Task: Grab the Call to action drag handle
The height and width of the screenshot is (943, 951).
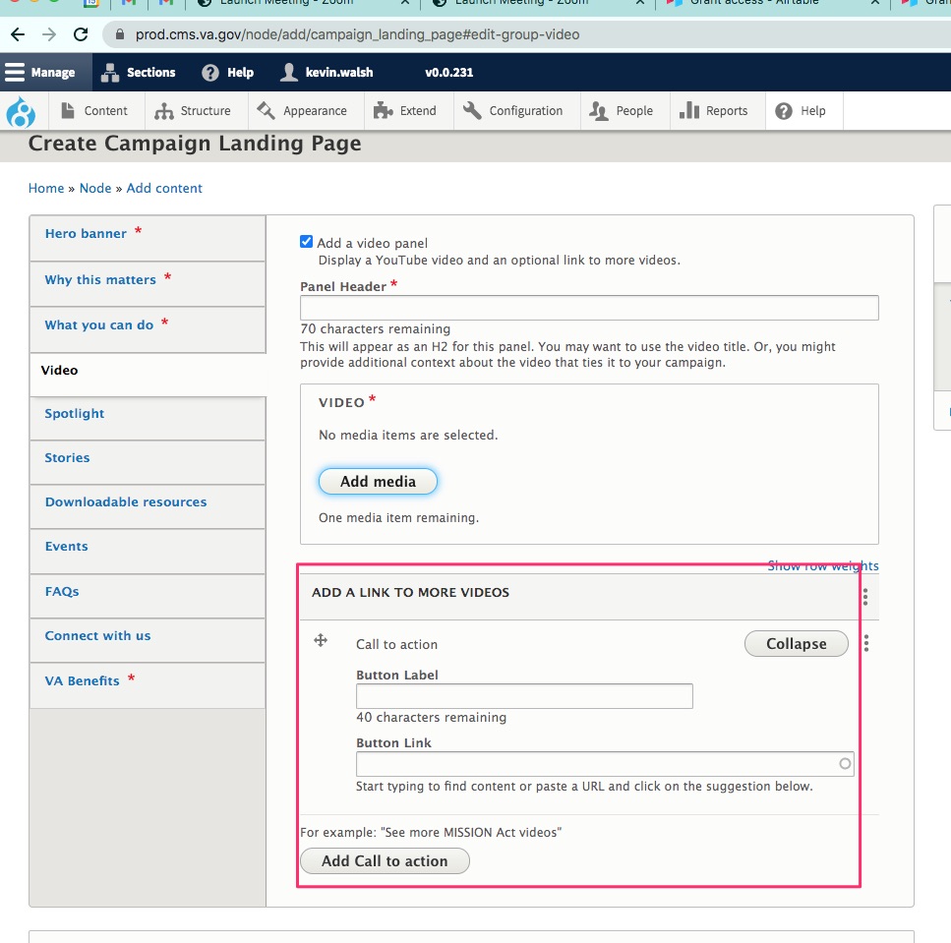Action: 321,640
